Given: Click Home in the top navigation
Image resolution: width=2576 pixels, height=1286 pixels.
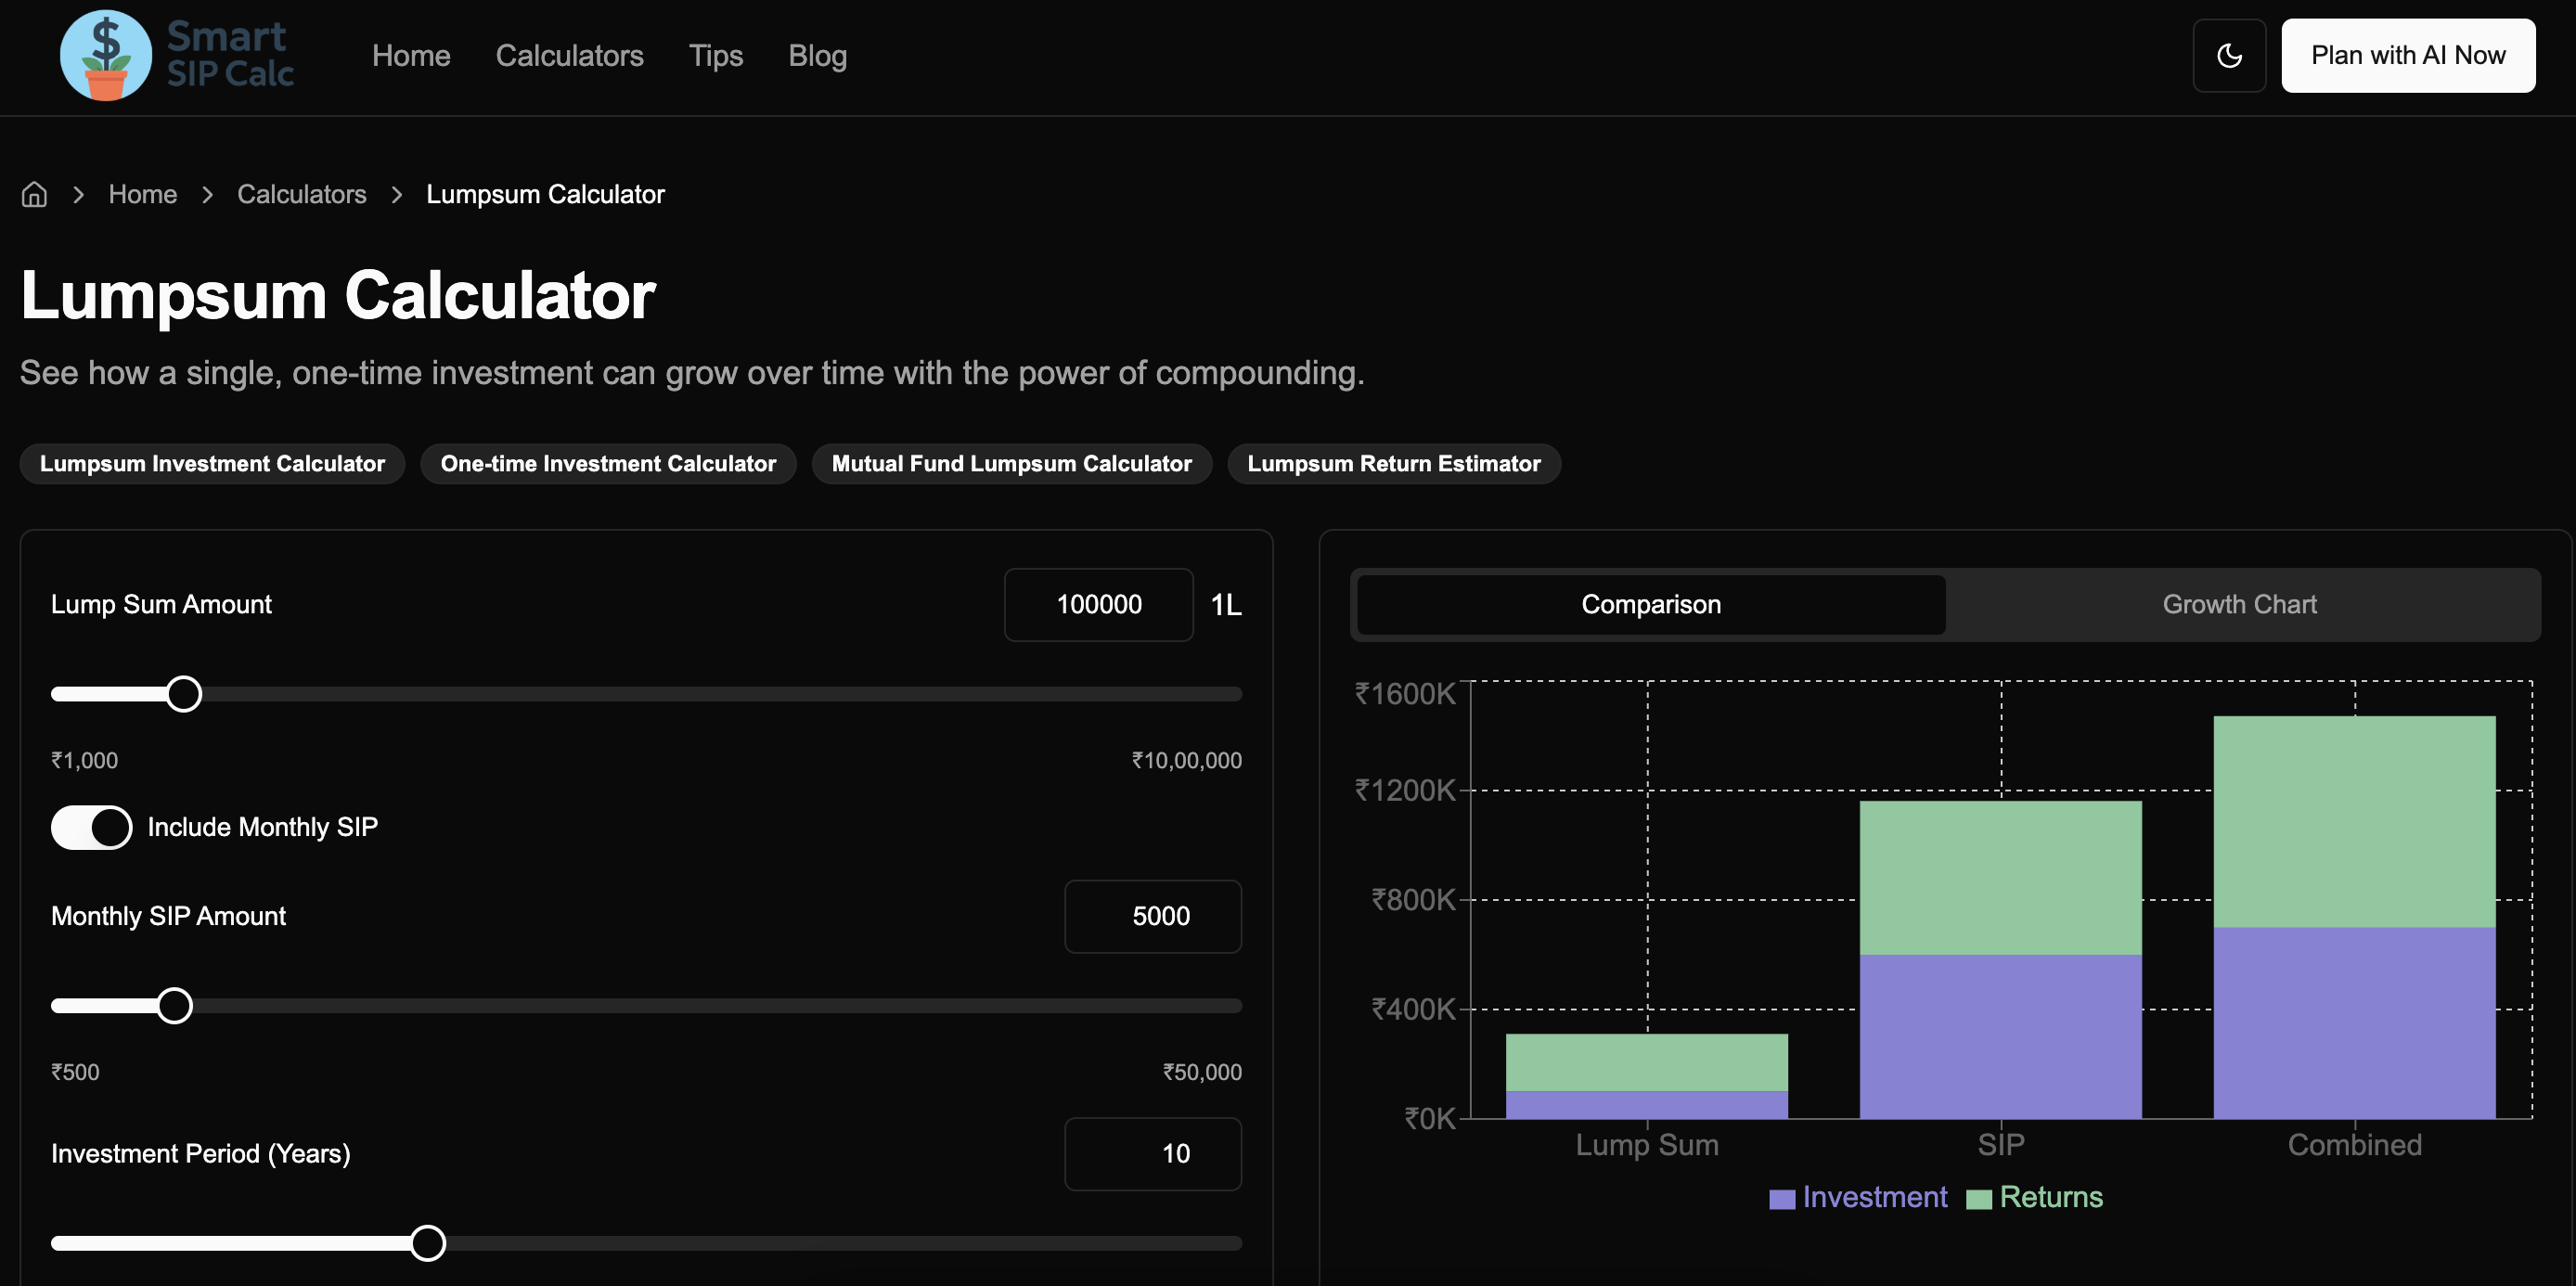Looking at the screenshot, I should click(x=410, y=56).
